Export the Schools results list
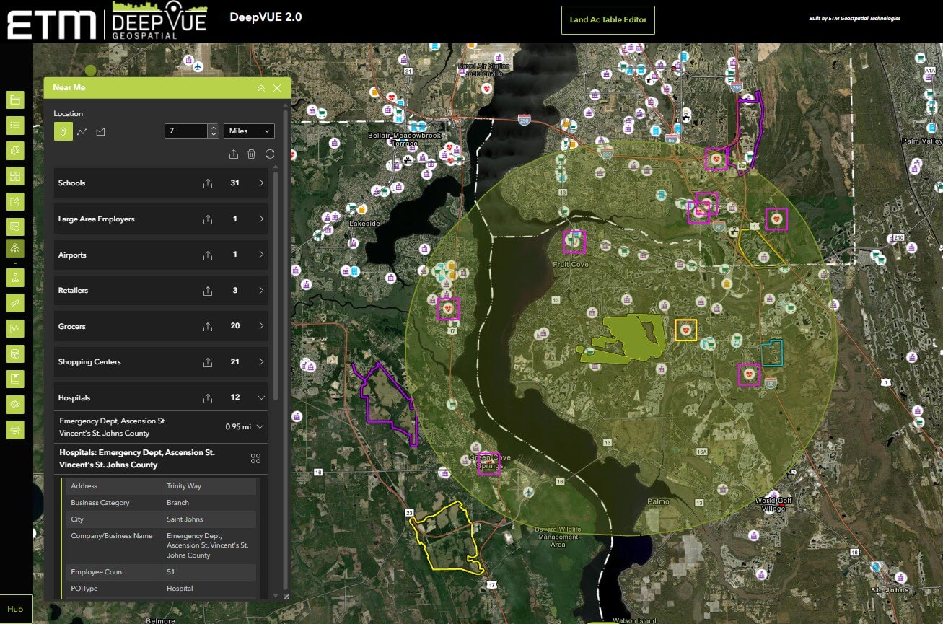943x624 pixels. pyautogui.click(x=208, y=183)
